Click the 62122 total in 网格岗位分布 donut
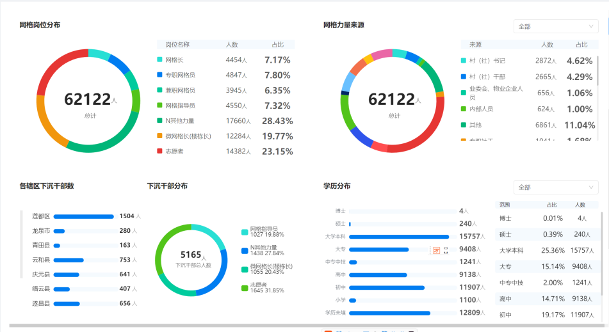 pos(88,100)
